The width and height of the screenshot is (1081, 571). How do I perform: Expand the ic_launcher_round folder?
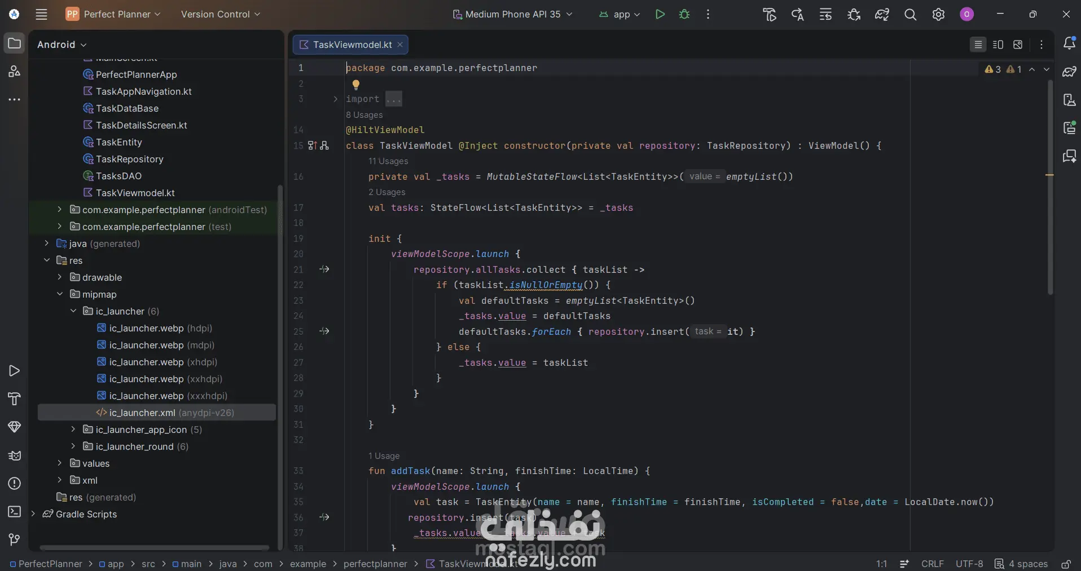point(73,446)
